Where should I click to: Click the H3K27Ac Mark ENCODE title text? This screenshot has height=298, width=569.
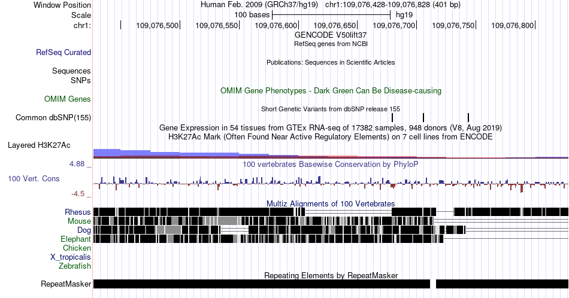pos(331,136)
